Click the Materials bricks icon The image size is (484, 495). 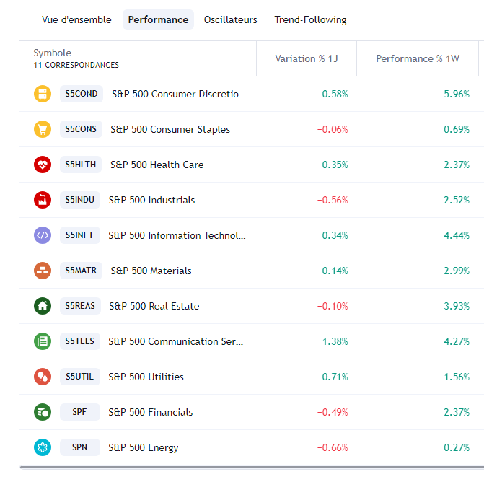(43, 271)
